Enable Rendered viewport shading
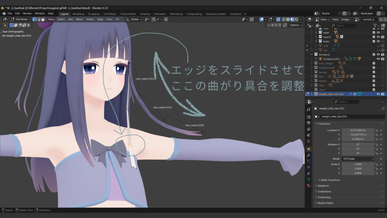The height and width of the screenshot is (218, 387). (x=296, y=19)
